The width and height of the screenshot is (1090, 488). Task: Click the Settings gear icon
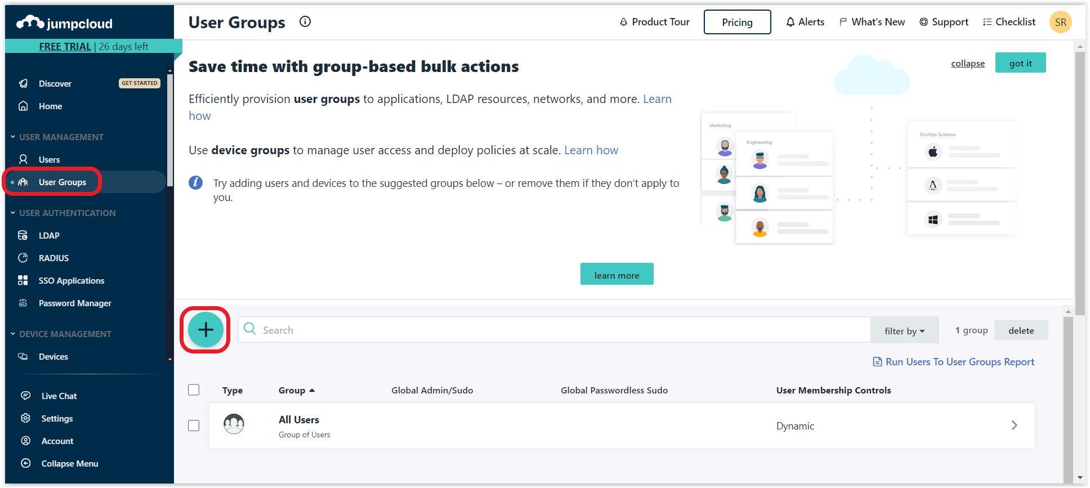[26, 418]
